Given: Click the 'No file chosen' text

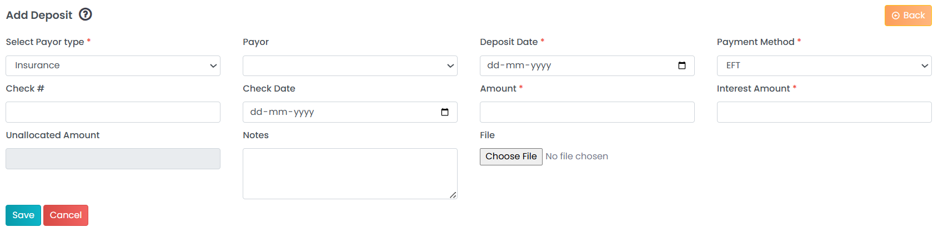Looking at the screenshot, I should (x=576, y=157).
